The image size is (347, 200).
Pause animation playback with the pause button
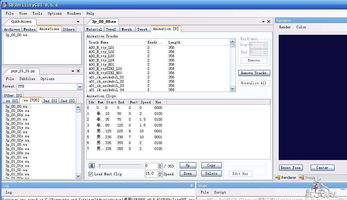[91, 166]
